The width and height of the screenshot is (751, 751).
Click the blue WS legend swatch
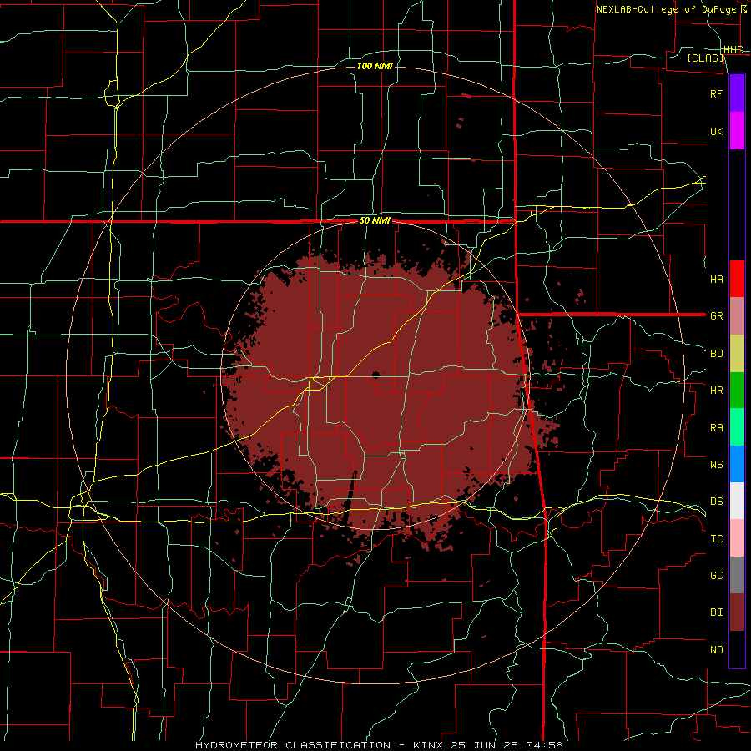click(737, 464)
